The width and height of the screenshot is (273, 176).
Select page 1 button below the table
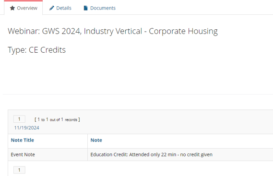click(x=19, y=170)
